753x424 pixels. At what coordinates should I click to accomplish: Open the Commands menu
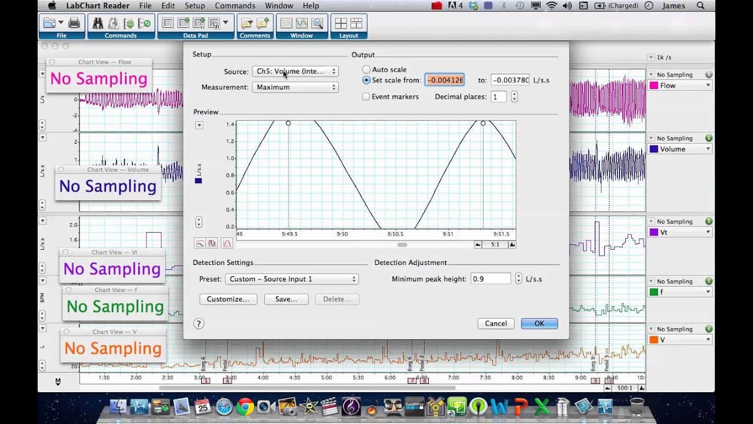click(235, 6)
